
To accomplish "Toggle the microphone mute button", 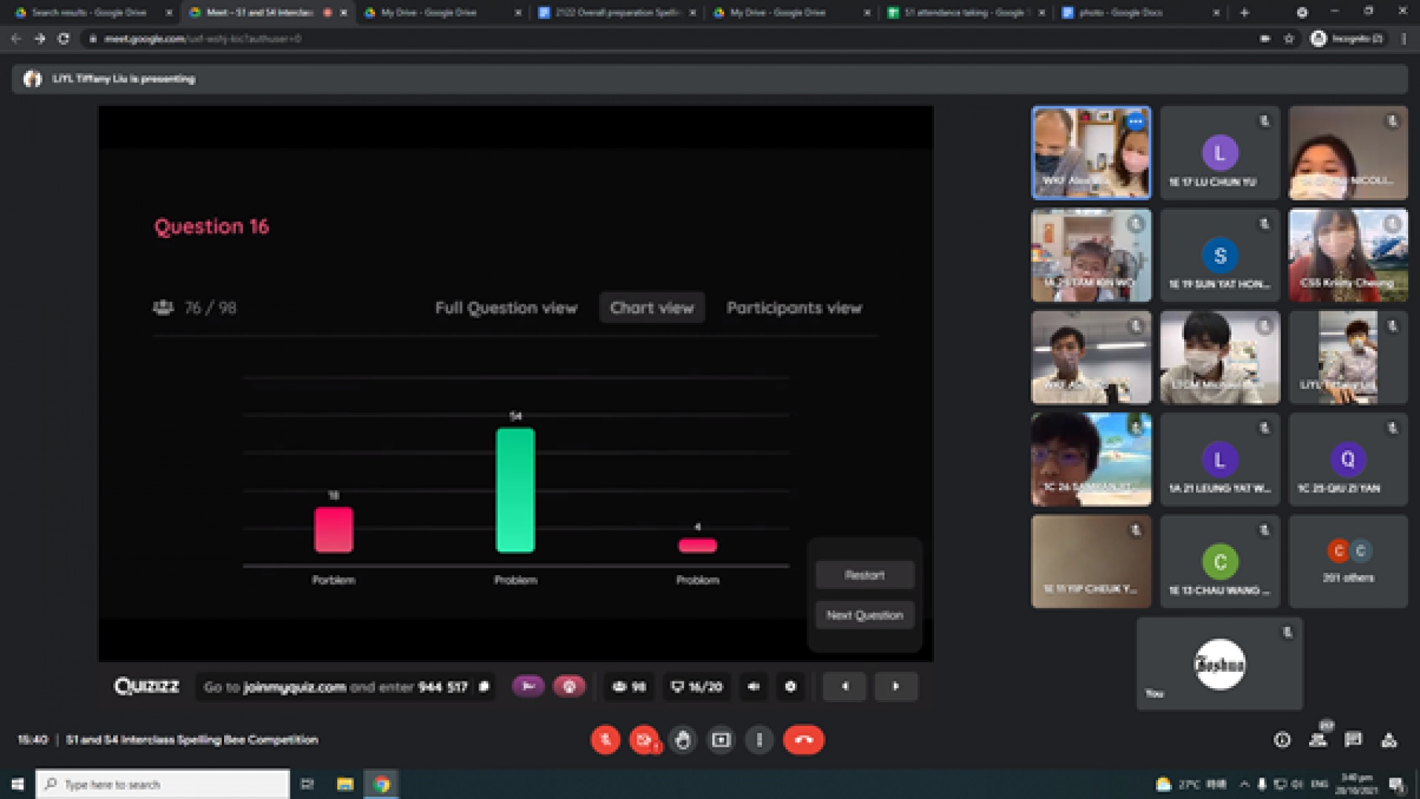I will pos(605,740).
